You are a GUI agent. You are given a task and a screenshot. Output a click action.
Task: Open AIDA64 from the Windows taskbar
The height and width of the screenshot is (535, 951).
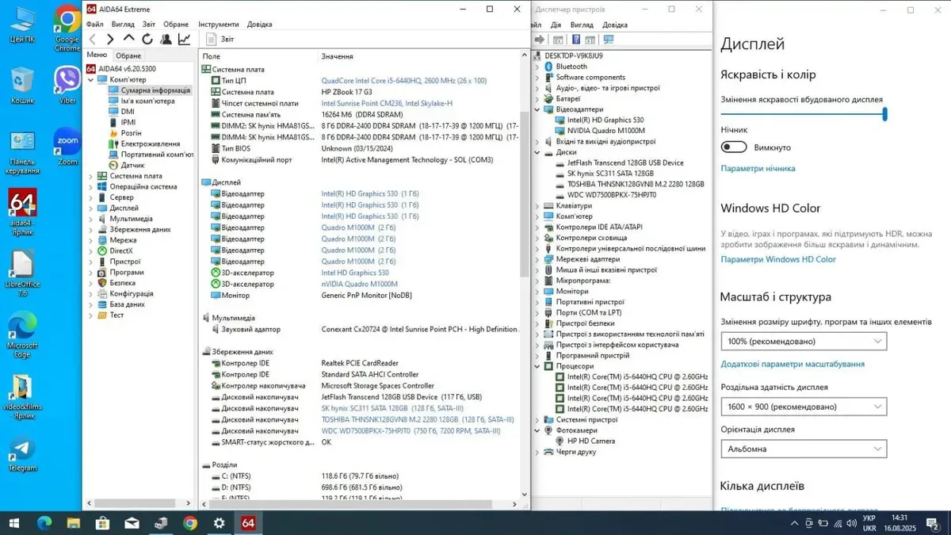point(248,523)
